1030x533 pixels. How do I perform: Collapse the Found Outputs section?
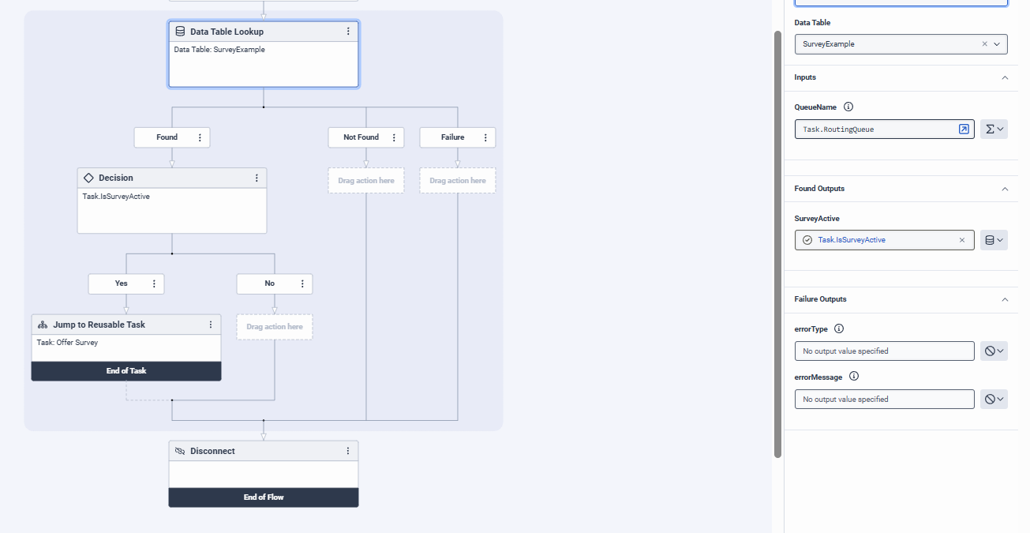[x=1005, y=189]
